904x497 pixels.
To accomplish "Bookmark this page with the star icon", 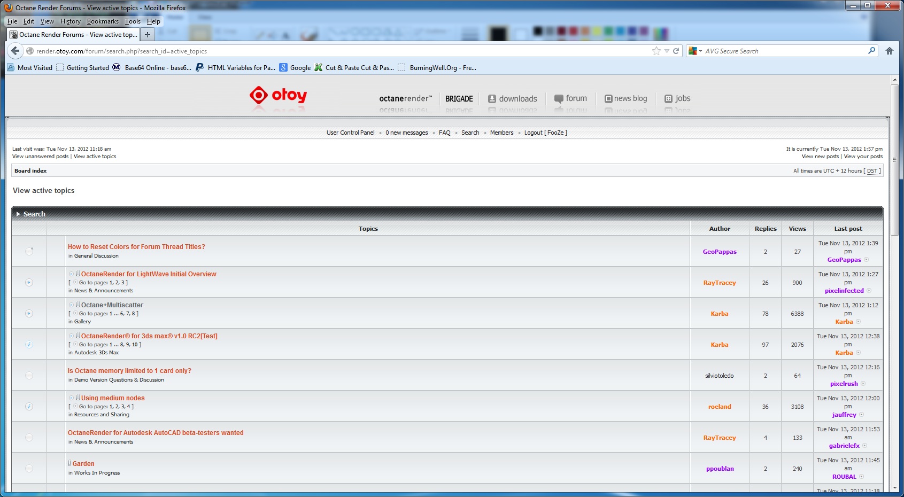I will tap(656, 51).
